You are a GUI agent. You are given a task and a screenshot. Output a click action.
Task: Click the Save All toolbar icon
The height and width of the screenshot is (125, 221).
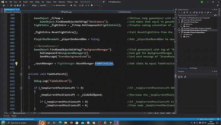pos(20,5)
